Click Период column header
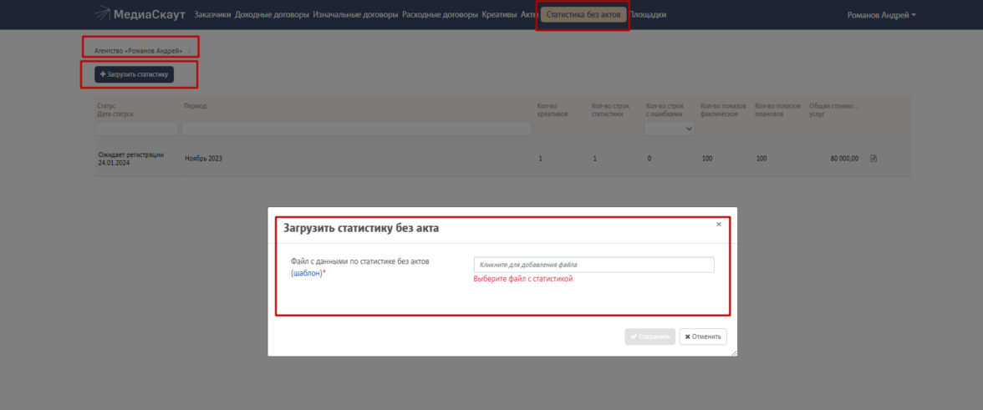 pos(195,106)
